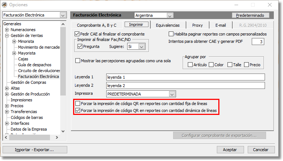Collapse the Gestión de Ventas node
The height and width of the screenshot is (161, 283).
point(7,35)
